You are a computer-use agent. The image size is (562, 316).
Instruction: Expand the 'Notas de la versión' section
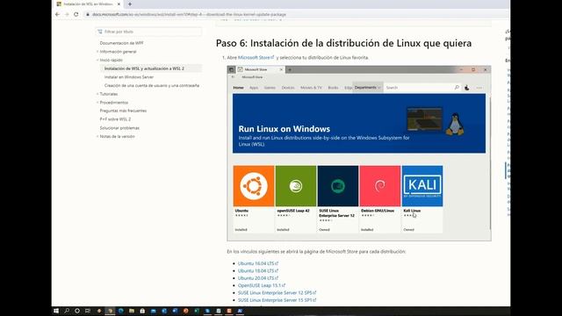(117, 137)
